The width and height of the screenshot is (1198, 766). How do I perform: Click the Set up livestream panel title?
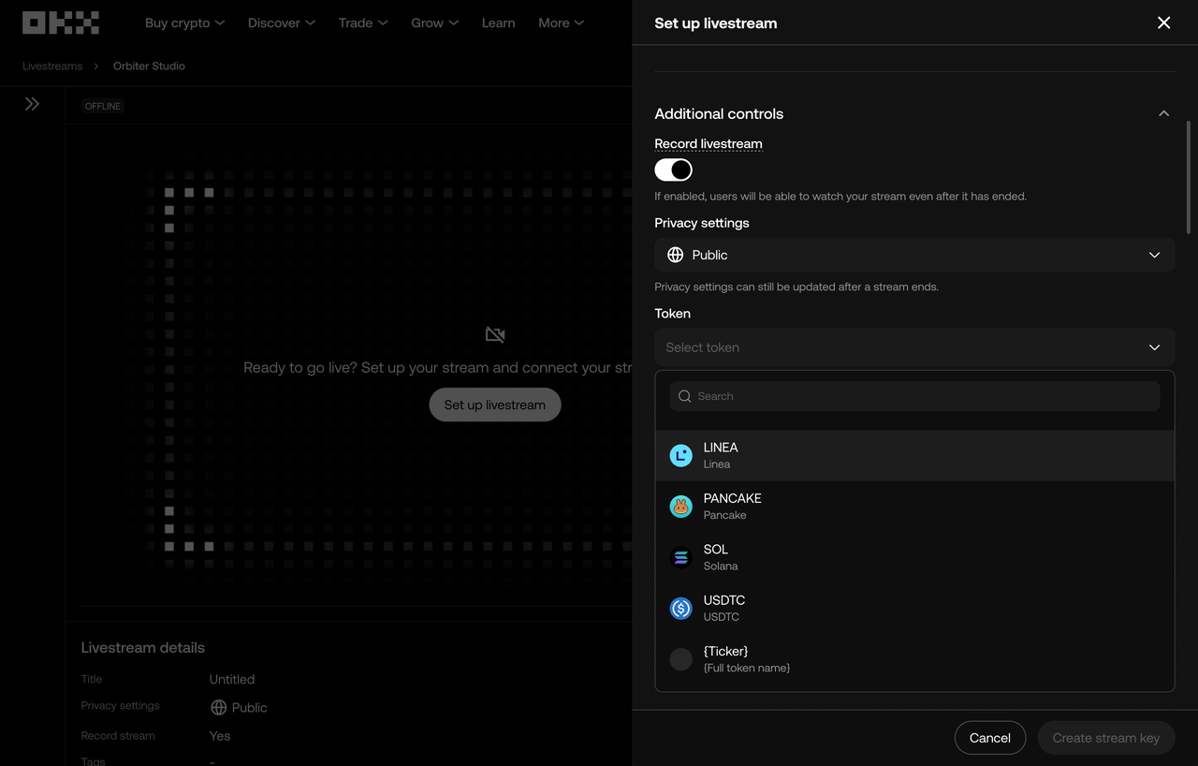tap(716, 22)
